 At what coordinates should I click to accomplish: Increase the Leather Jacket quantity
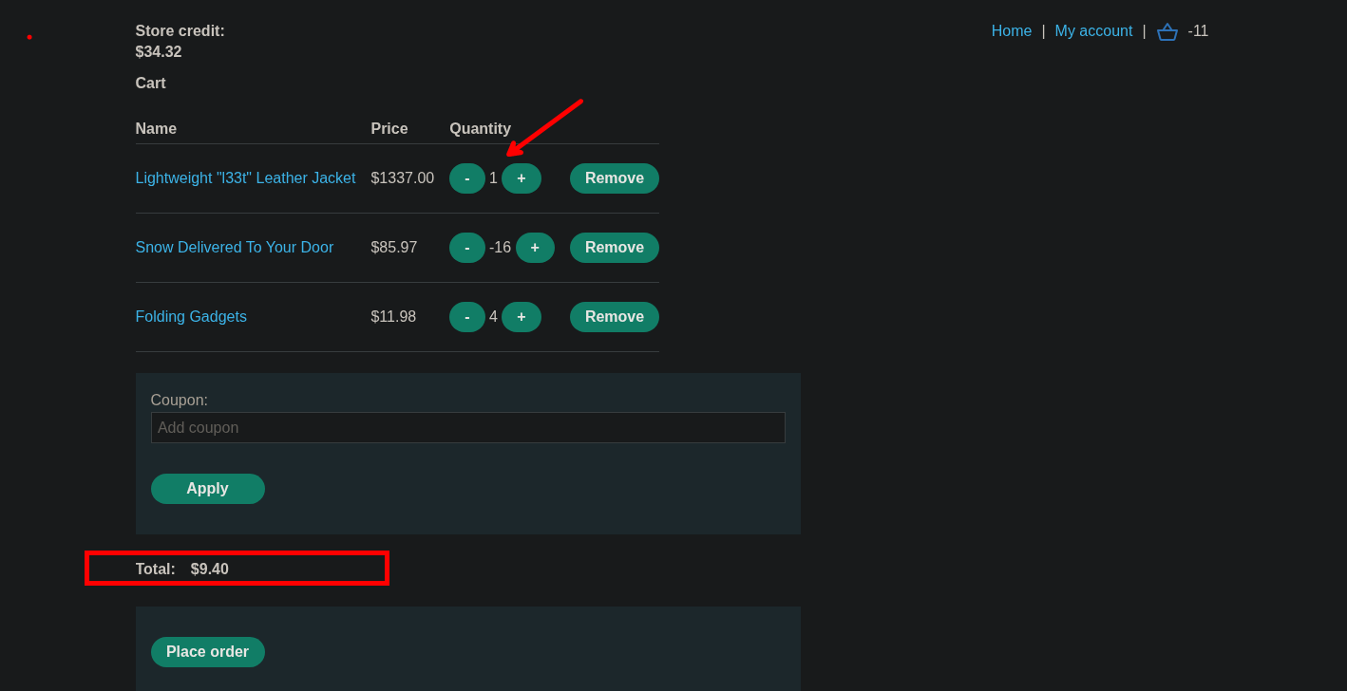coord(522,178)
